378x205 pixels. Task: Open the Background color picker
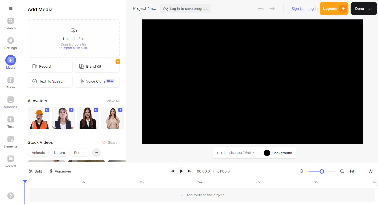[x=278, y=153]
